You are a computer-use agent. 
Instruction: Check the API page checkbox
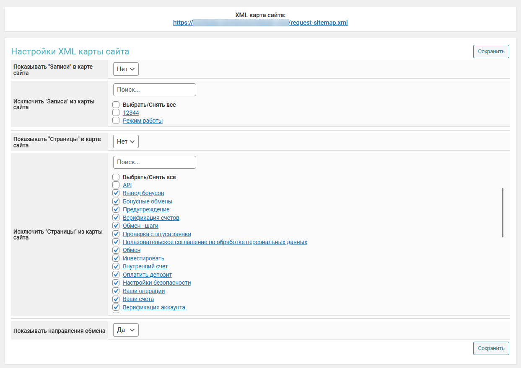pos(116,185)
